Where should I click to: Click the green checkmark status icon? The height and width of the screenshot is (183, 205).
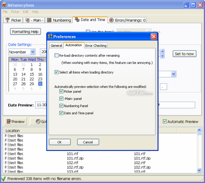(x=3, y=179)
